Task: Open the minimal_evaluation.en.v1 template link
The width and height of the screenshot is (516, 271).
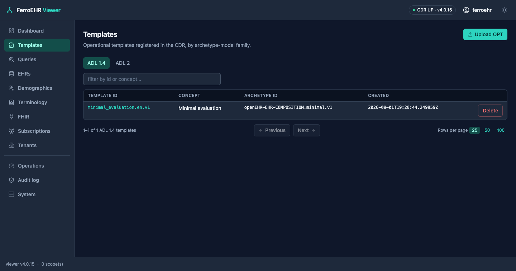Action: (x=119, y=107)
